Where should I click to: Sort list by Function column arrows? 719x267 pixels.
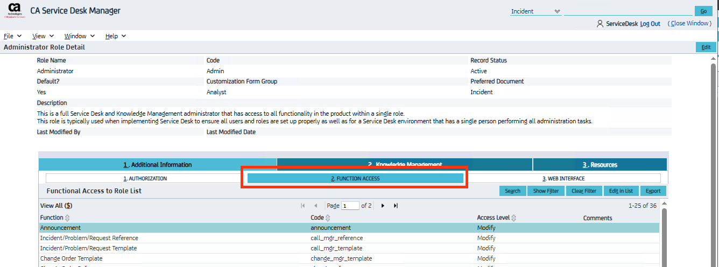click(x=67, y=218)
